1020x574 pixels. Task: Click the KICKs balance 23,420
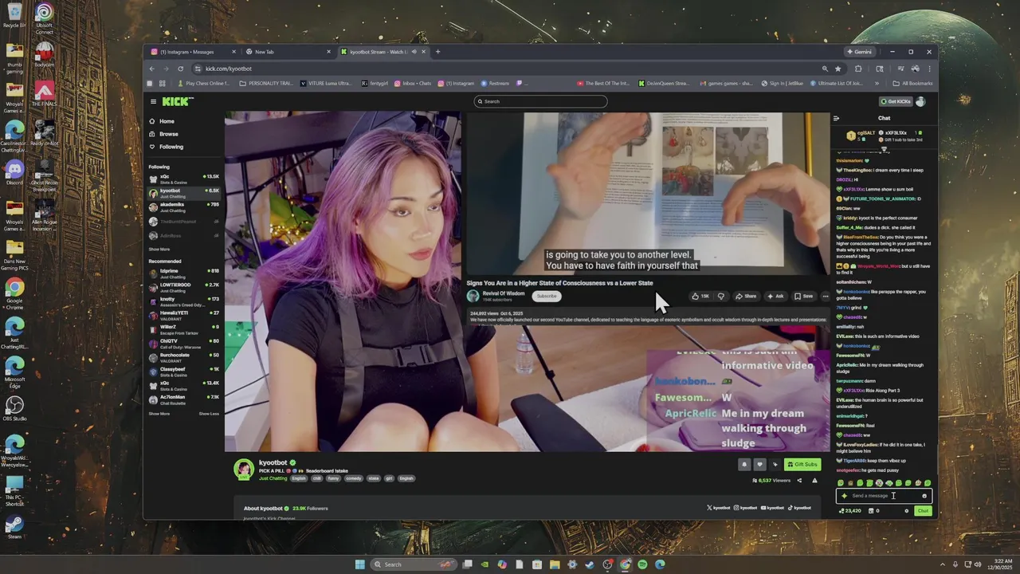(x=850, y=511)
